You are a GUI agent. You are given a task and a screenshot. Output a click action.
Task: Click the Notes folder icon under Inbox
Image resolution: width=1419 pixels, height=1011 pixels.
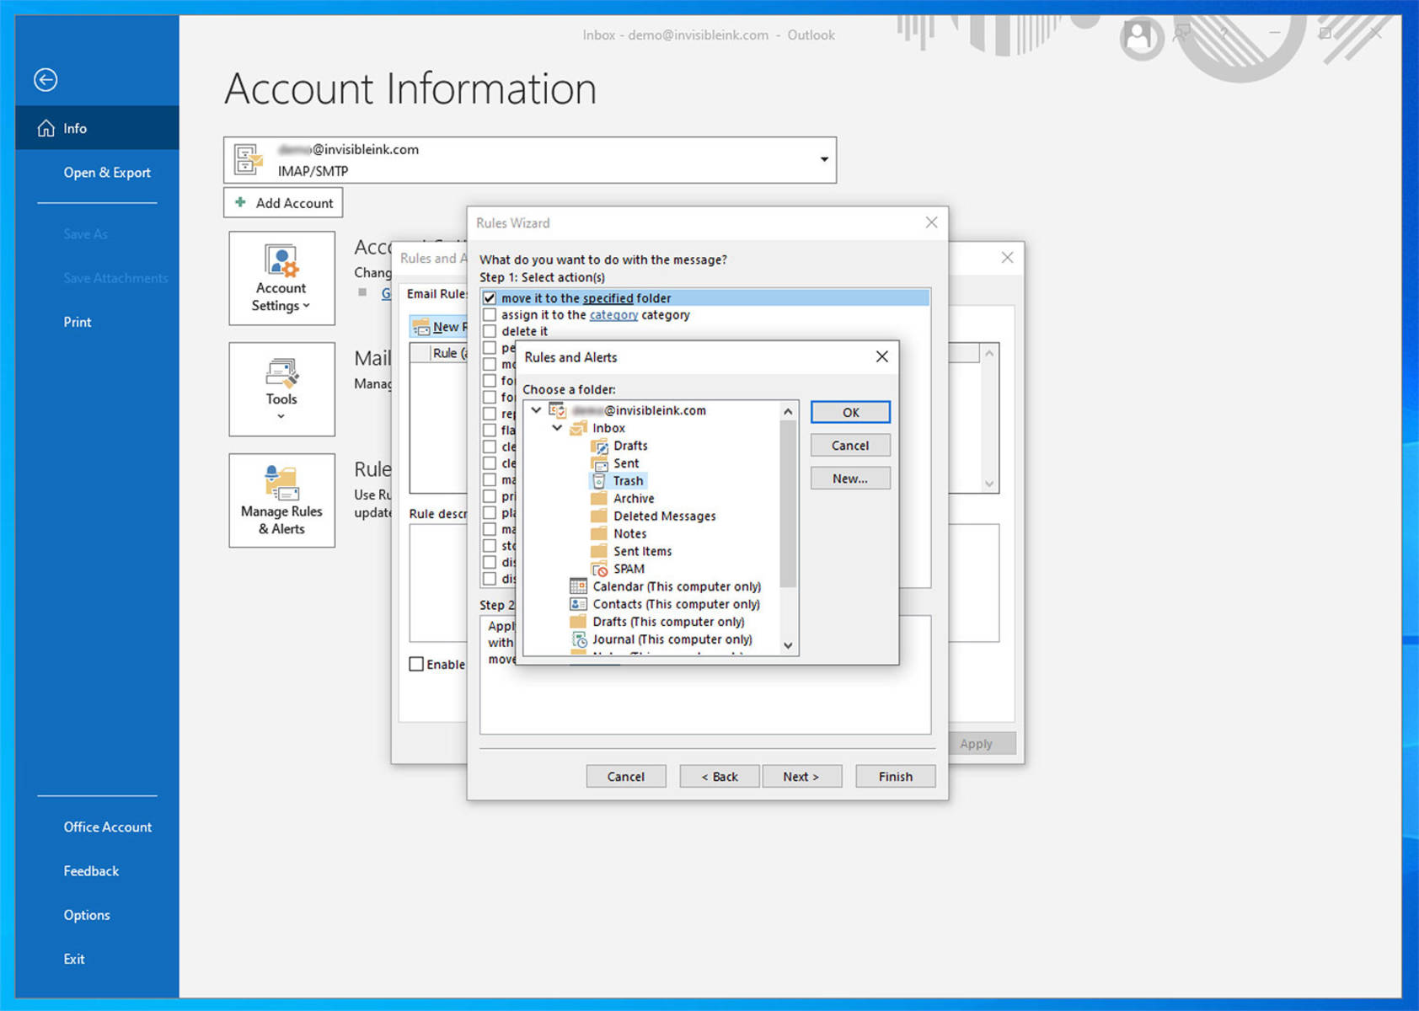point(599,533)
